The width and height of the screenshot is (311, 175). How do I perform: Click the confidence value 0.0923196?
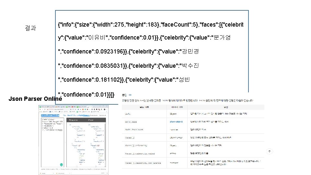coord(109,52)
